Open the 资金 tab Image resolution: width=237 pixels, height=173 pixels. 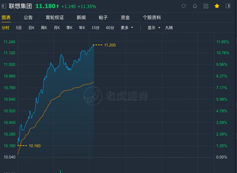coord(125,18)
